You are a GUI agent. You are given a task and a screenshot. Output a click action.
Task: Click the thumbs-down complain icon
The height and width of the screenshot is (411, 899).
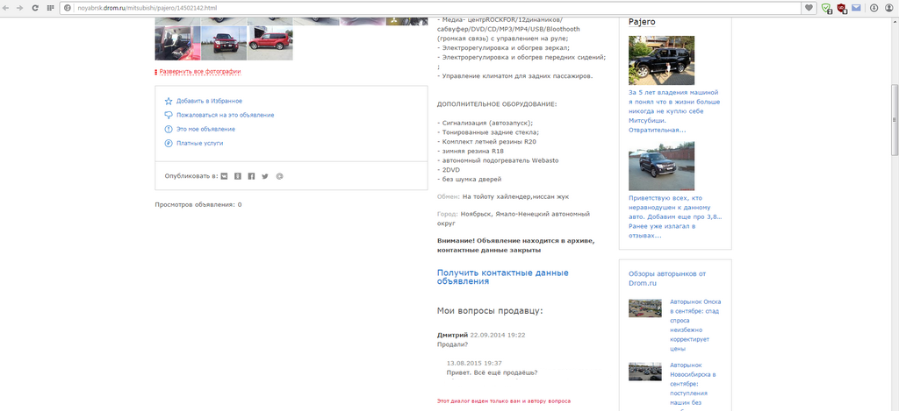click(x=169, y=115)
